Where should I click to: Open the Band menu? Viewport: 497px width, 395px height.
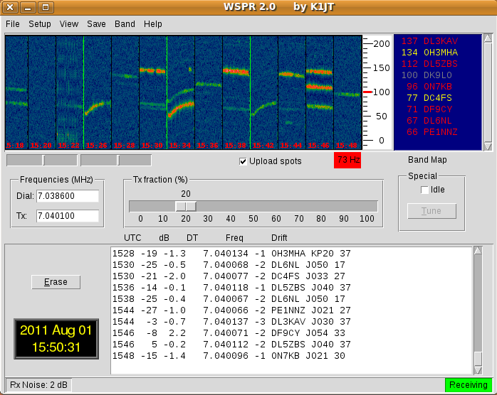click(125, 24)
